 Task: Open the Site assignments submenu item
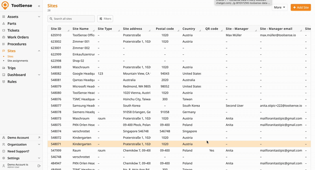pyautogui.click(x=18, y=61)
